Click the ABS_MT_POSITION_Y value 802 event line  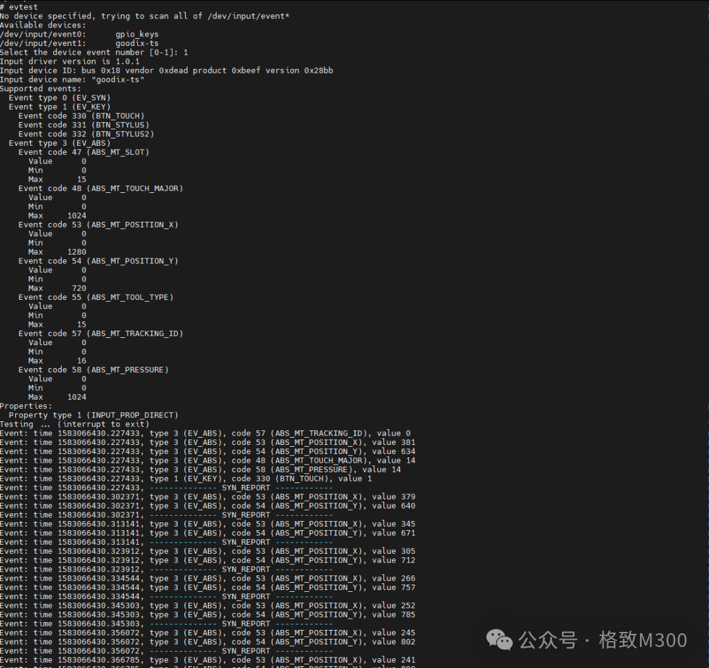[x=207, y=642]
